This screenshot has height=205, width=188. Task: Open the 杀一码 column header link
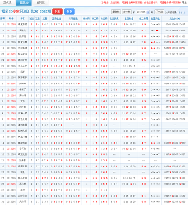pos(86,19)
